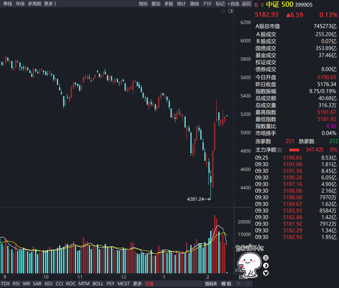Click the 4281.24 low price label
The height and width of the screenshot is (288, 339).
195,199
